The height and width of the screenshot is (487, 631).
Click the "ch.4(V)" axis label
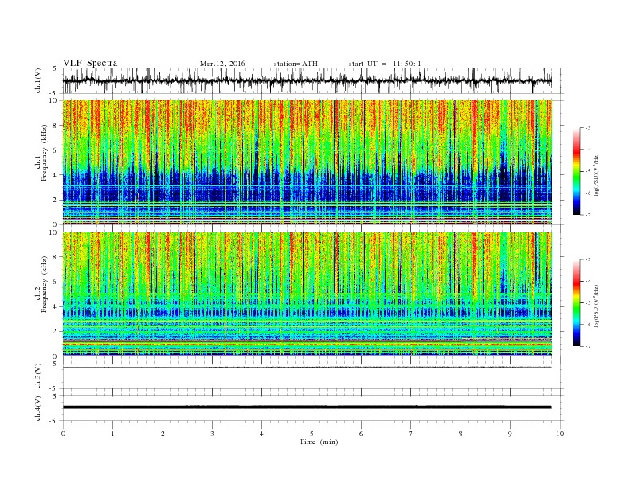pyautogui.click(x=38, y=408)
